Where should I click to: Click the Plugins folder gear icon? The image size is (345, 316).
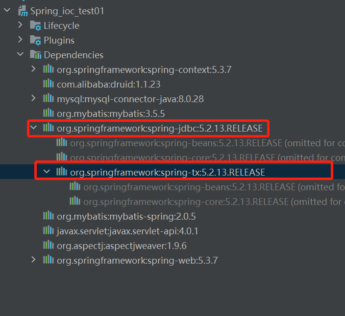(x=35, y=40)
